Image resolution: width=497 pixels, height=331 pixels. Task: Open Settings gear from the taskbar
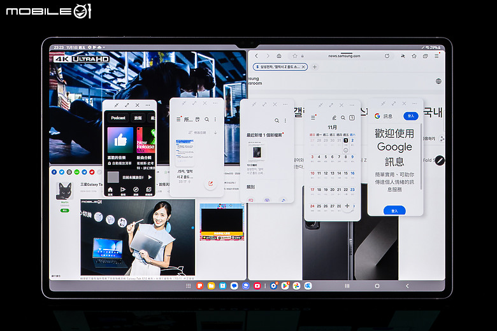pos(273,286)
